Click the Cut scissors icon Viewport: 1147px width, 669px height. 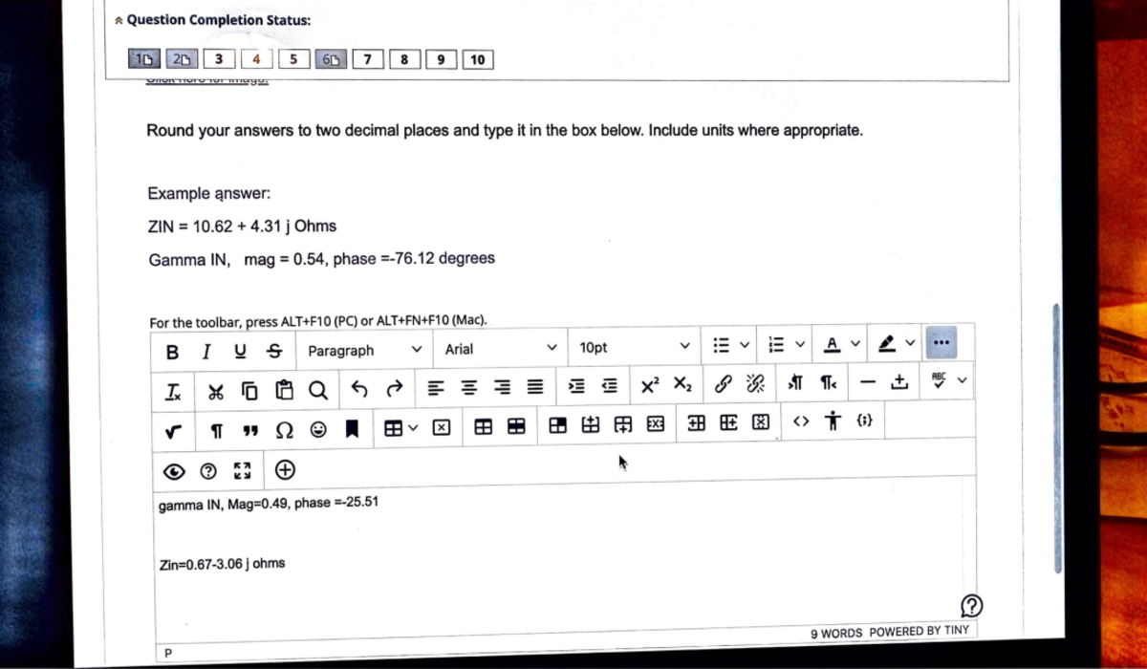pyautogui.click(x=216, y=388)
